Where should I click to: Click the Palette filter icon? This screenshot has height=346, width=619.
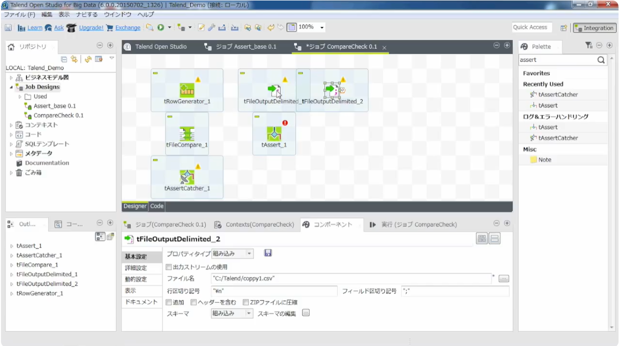589,45
